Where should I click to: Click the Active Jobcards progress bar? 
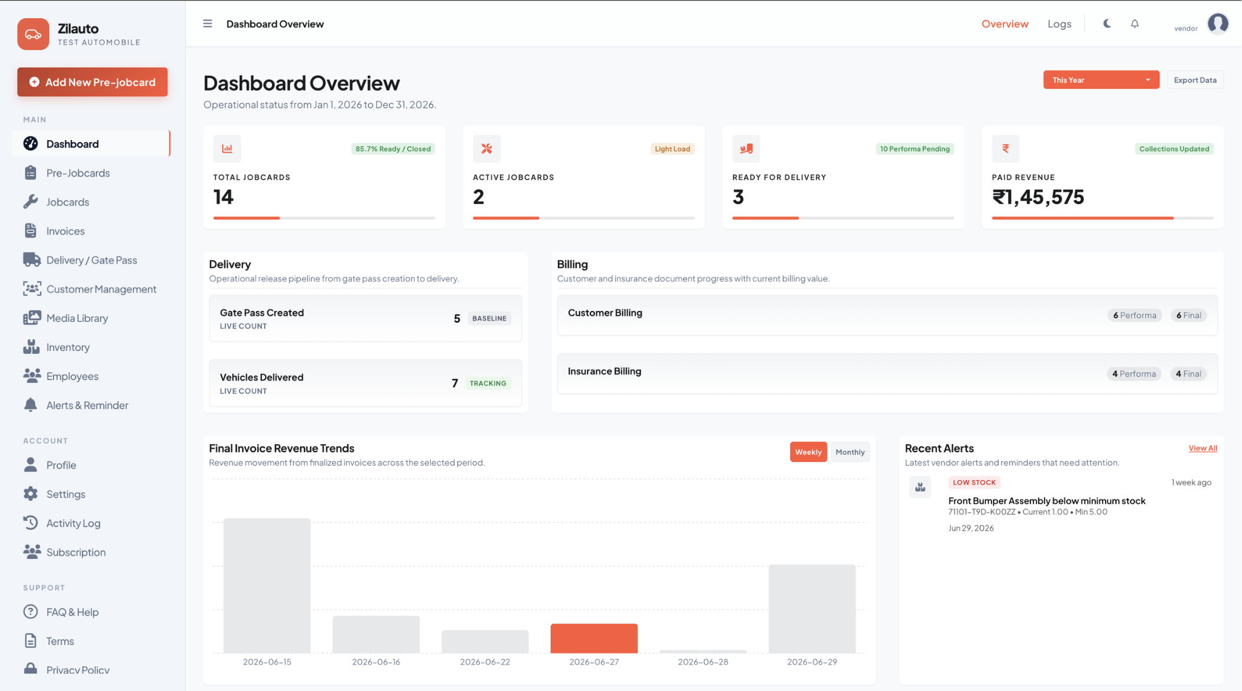coord(583,218)
